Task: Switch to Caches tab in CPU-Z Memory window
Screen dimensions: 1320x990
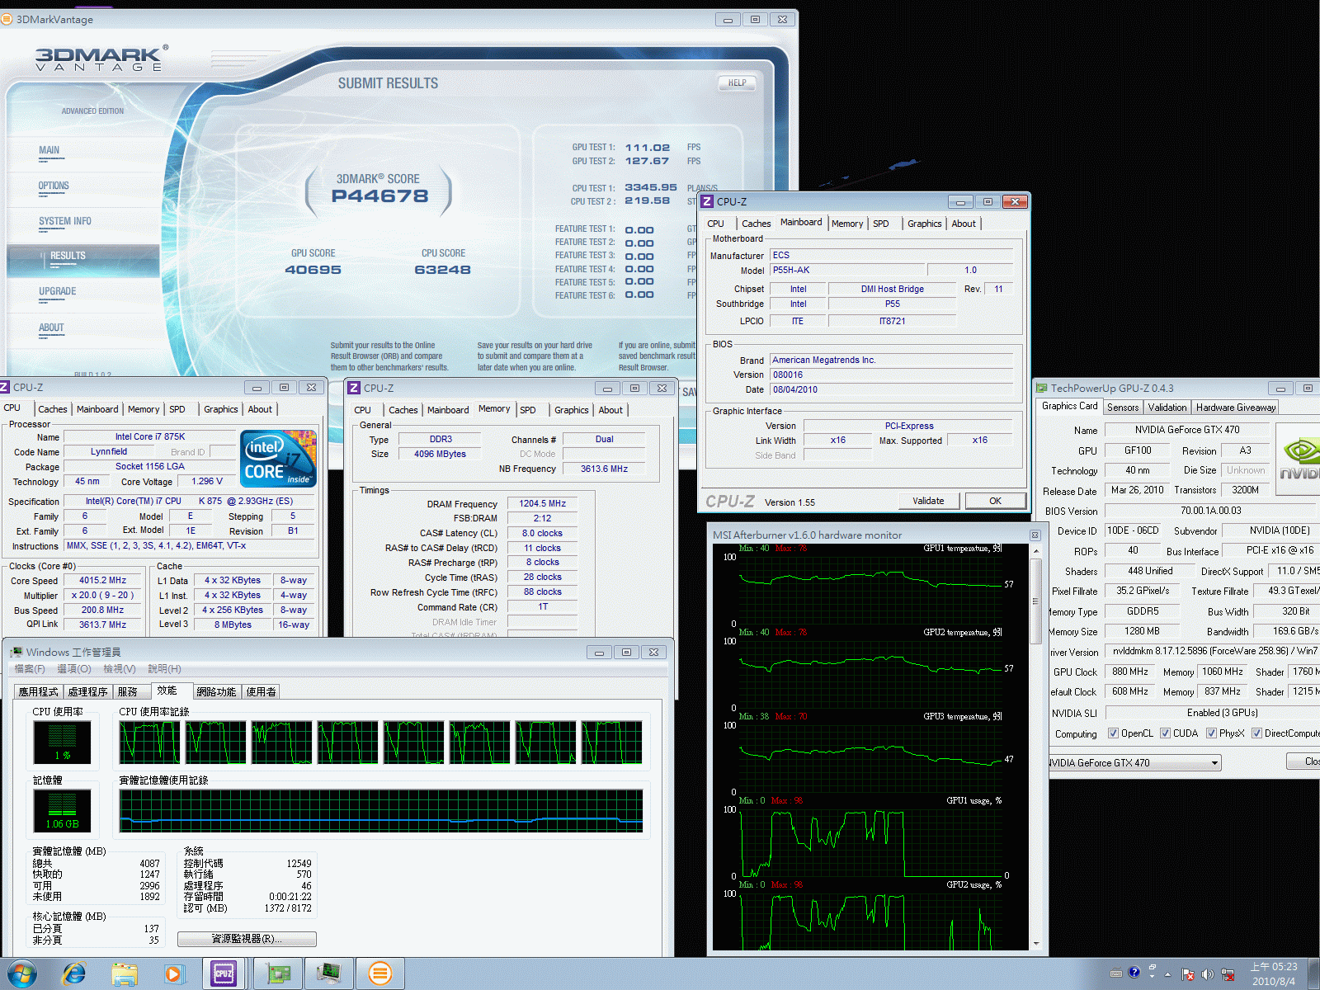Action: pyautogui.click(x=403, y=410)
